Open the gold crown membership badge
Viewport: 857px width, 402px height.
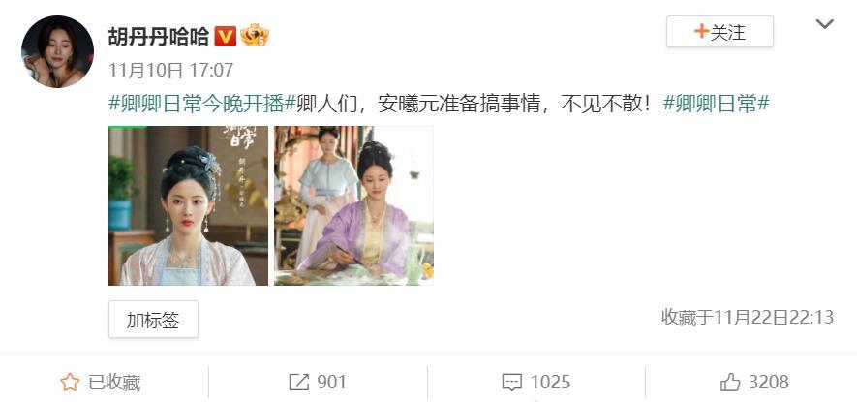tap(255, 36)
